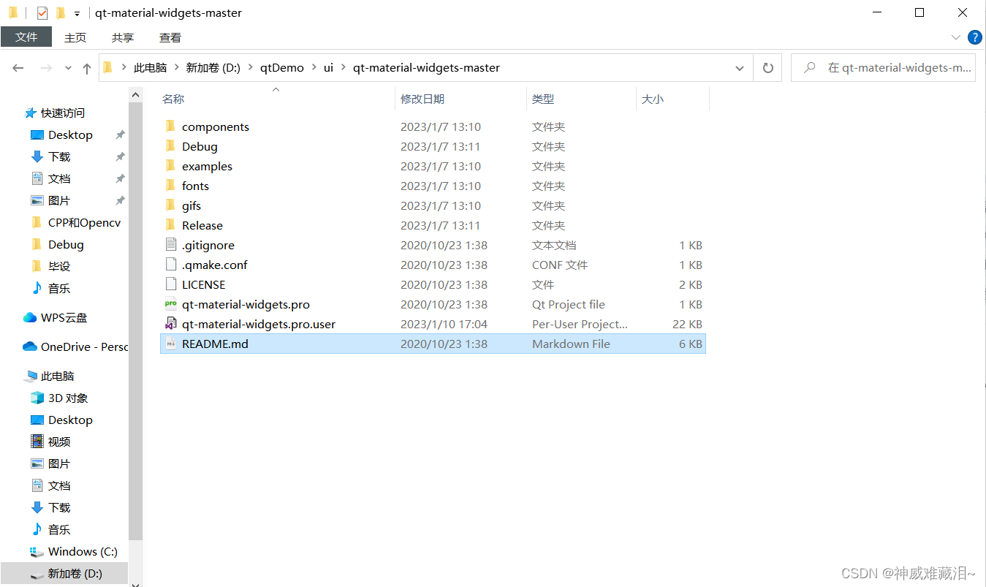This screenshot has width=986, height=587.
Task: Switch to the 主页 ribbon tab
Action: coord(75,37)
